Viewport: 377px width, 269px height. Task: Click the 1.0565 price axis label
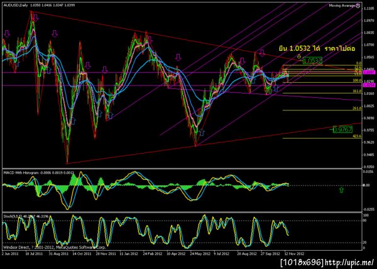(x=369, y=57)
